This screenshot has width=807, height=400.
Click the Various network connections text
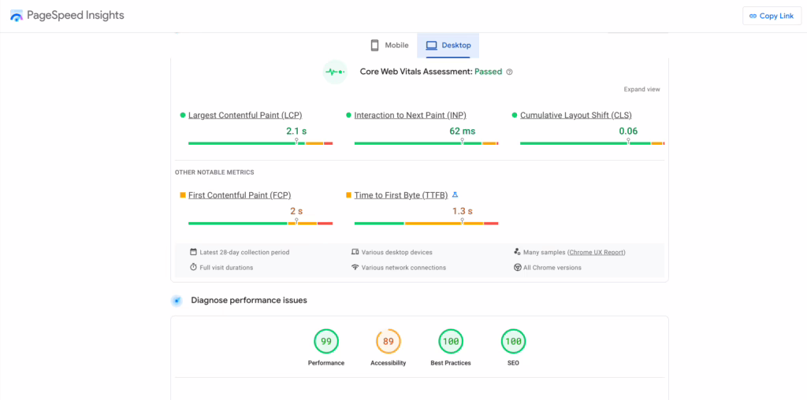pyautogui.click(x=403, y=268)
